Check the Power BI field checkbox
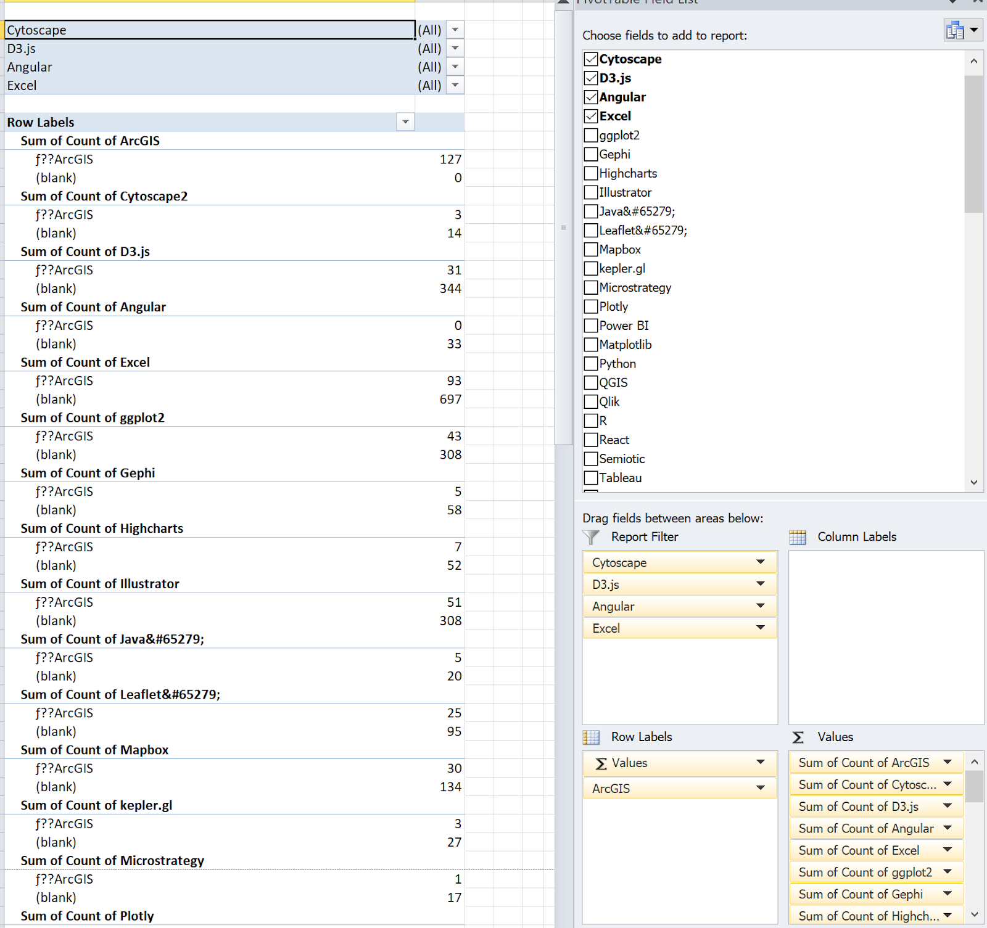The image size is (987, 928). (x=591, y=326)
